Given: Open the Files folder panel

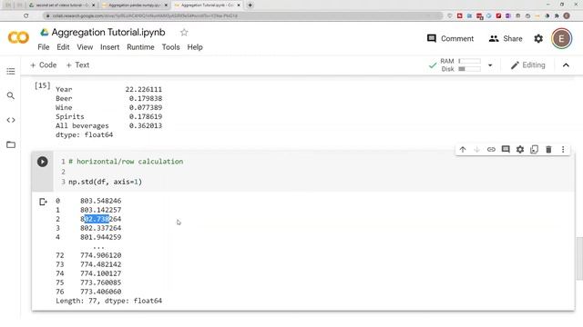Looking at the screenshot, I should click(11, 144).
